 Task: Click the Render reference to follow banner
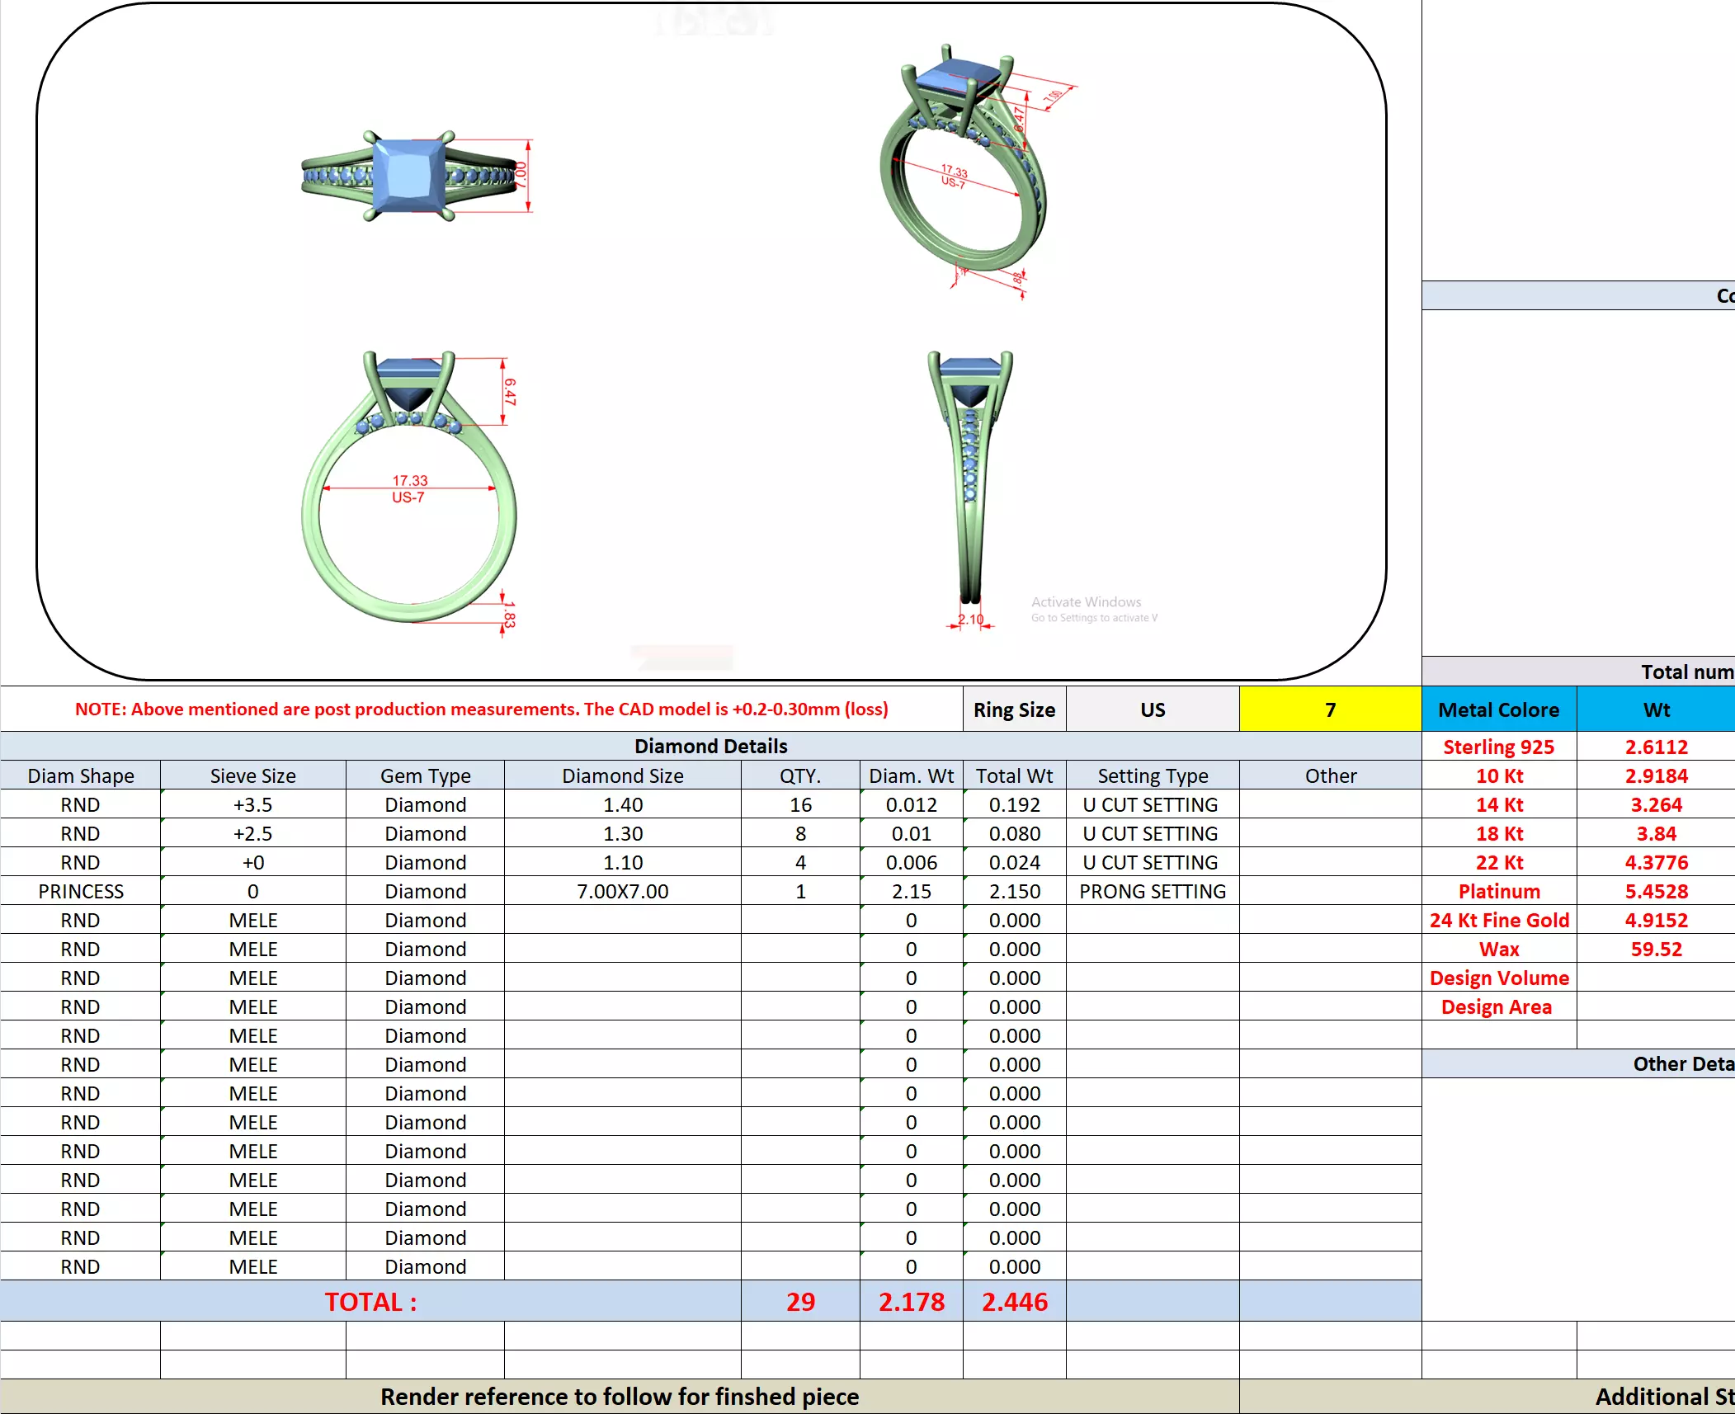pyautogui.click(x=619, y=1396)
